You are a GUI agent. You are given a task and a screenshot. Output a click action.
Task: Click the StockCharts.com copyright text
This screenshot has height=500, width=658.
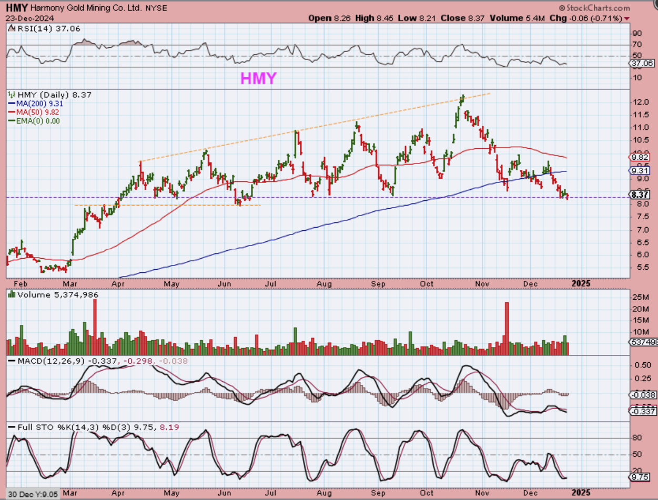[594, 8]
